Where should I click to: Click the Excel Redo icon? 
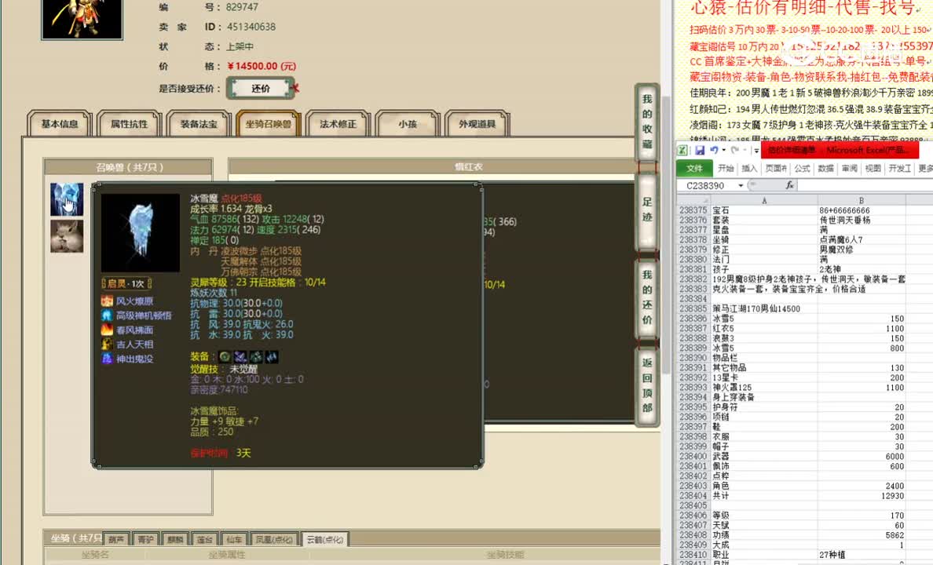pyautogui.click(x=735, y=151)
